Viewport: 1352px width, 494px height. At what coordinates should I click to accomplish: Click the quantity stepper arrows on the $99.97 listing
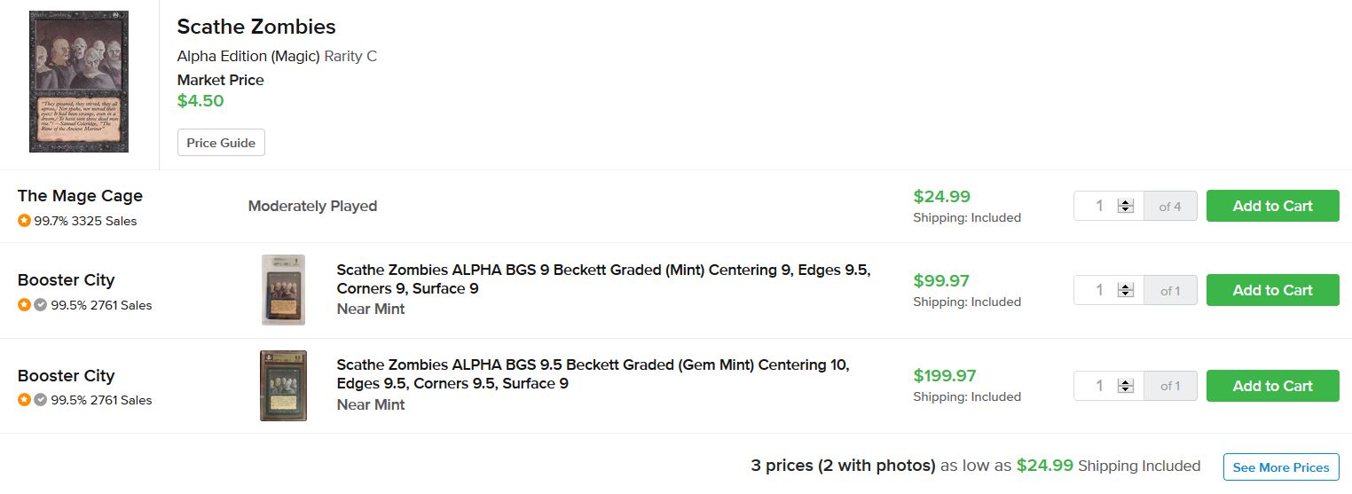point(1126,290)
